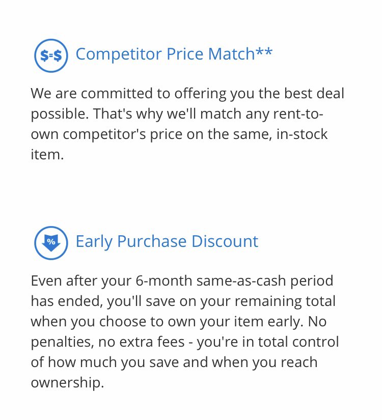
Task: Click the word "item." ending the first paragraph
Action: click(x=47, y=155)
